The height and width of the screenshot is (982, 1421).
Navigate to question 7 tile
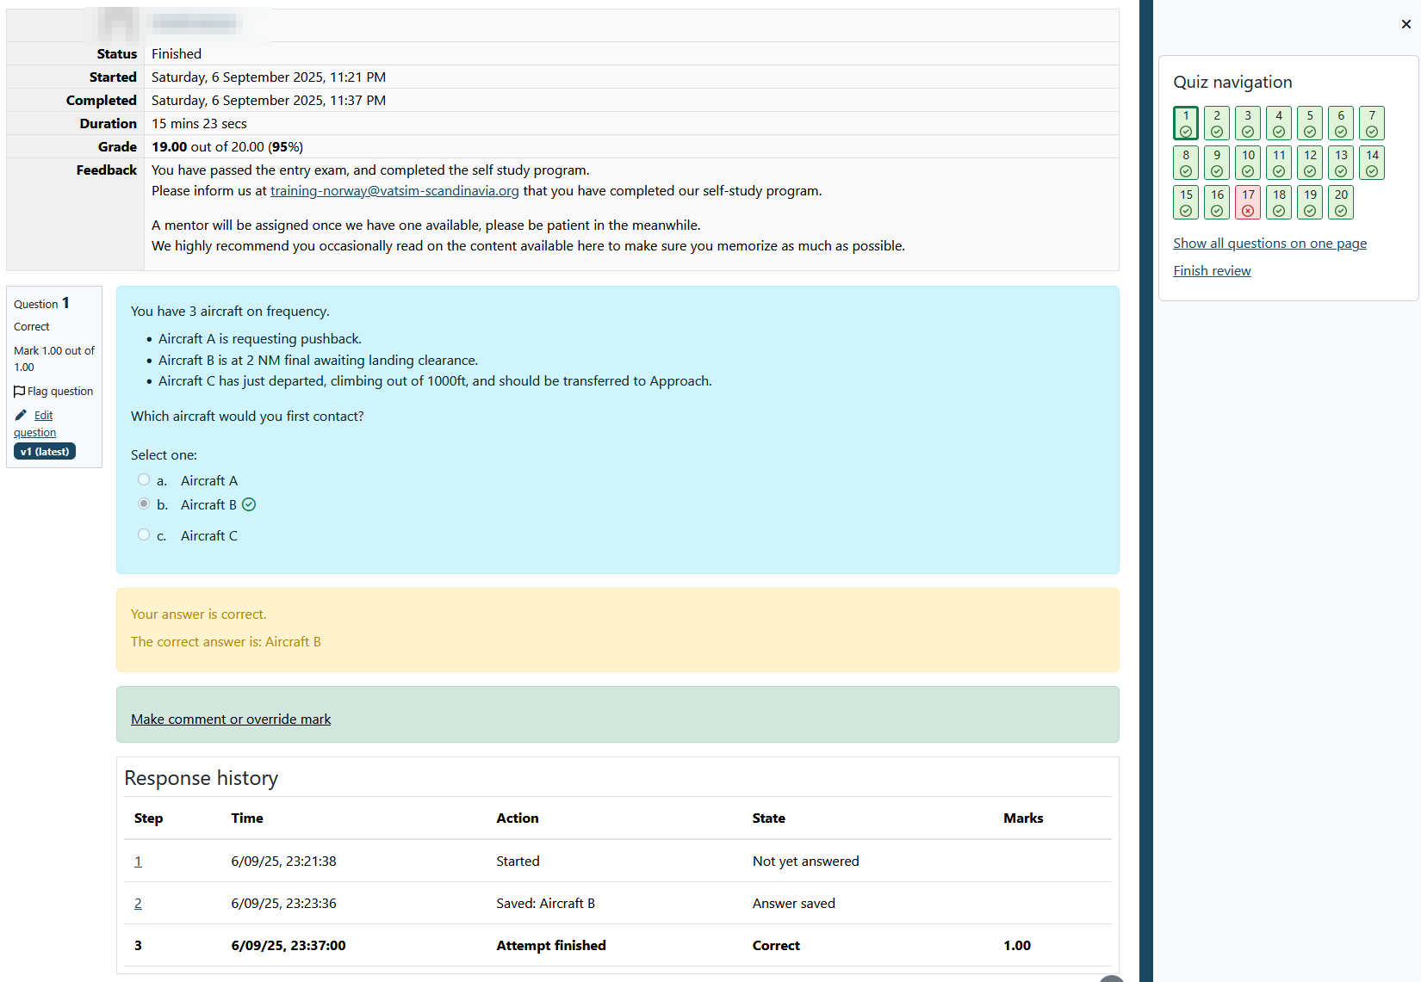point(1372,123)
